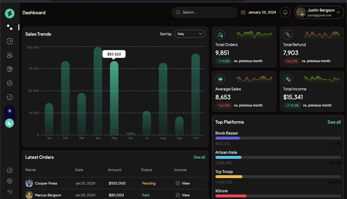The height and width of the screenshot is (199, 347).
Task: Open the alert info circle sidebar icon
Action: coord(9,97)
